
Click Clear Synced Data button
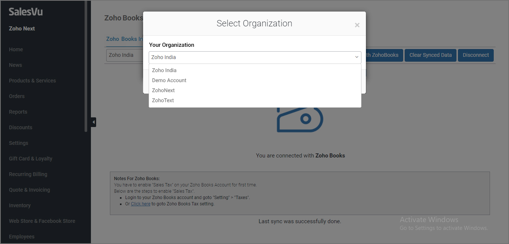tap(430, 55)
